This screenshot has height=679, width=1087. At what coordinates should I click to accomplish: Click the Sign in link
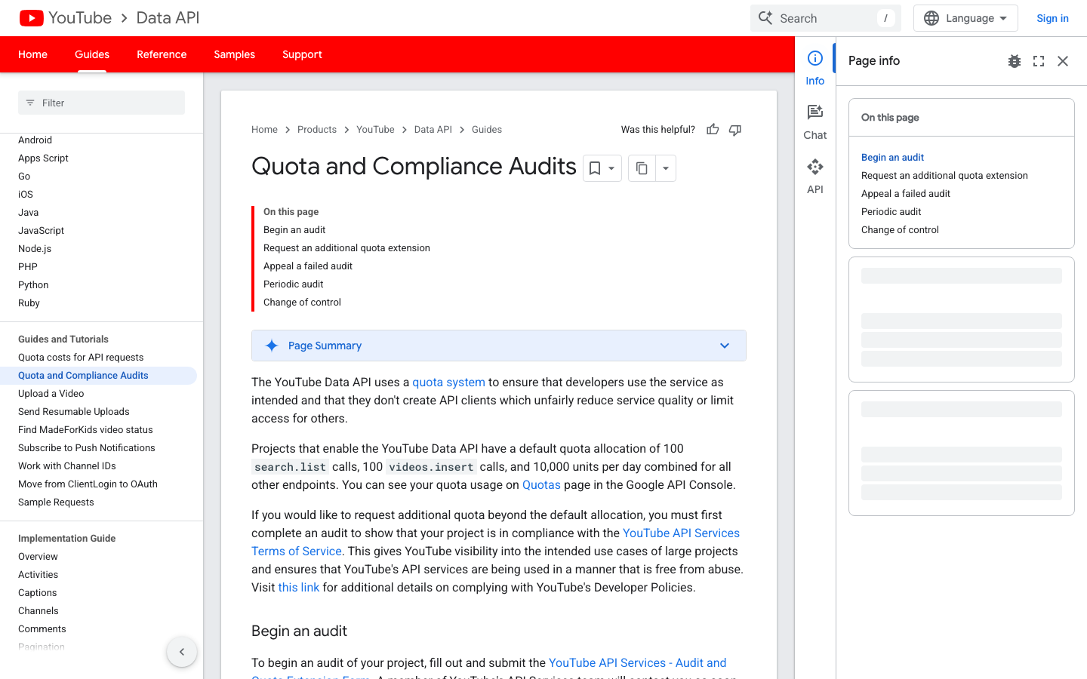[x=1052, y=18]
